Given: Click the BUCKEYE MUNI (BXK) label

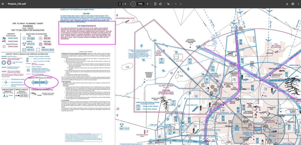Looking at the screenshot, I should pos(142,135).
